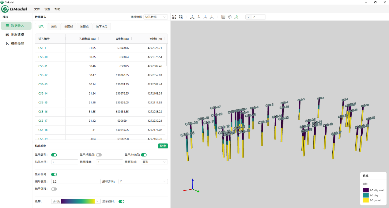
Task: Switch to the 岩性 tab
Action: [54, 27]
